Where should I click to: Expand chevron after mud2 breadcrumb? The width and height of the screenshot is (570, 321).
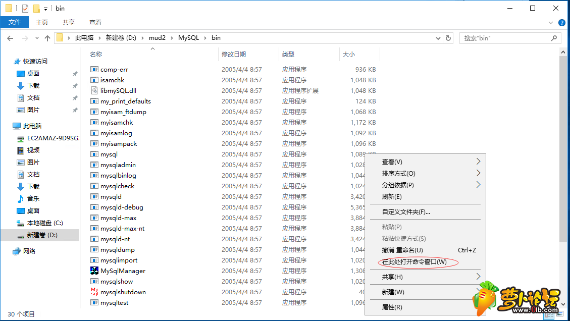[172, 38]
